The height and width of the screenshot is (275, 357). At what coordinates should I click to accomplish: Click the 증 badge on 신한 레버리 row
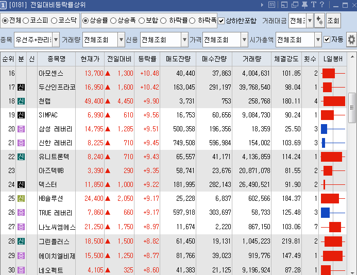[21, 143]
